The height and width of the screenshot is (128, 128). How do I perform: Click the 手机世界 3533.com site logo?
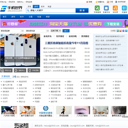(11, 9)
